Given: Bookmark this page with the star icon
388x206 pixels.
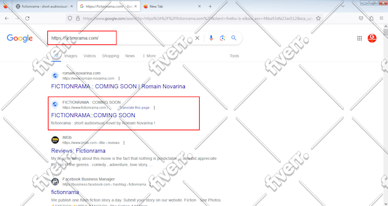Looking at the screenshot, I should tap(318, 18).
